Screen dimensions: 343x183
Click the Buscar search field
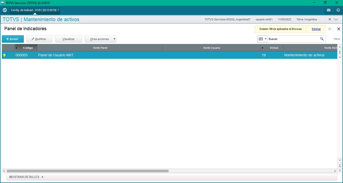click(x=293, y=39)
